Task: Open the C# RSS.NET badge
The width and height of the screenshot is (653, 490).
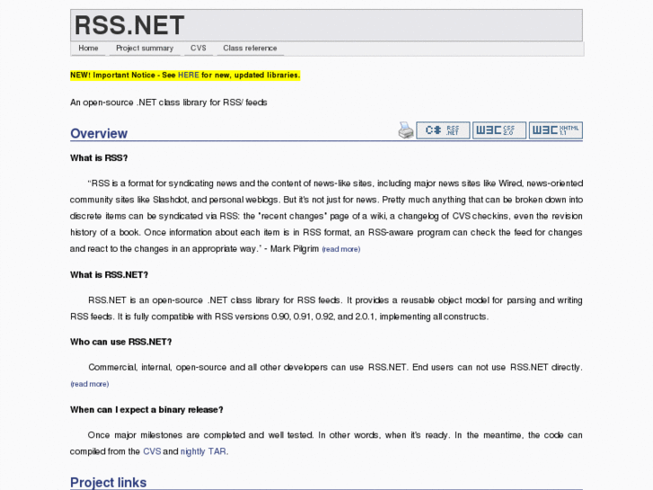Action: point(443,130)
